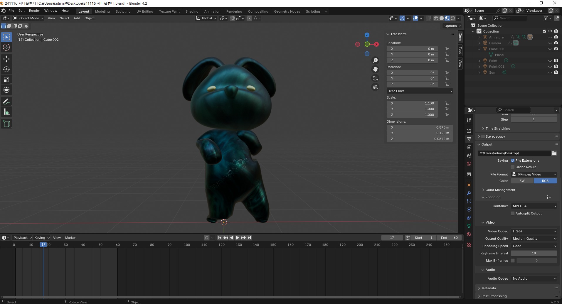Toggle Camera render visibility icon
The height and width of the screenshot is (304, 562).
(x=556, y=43)
